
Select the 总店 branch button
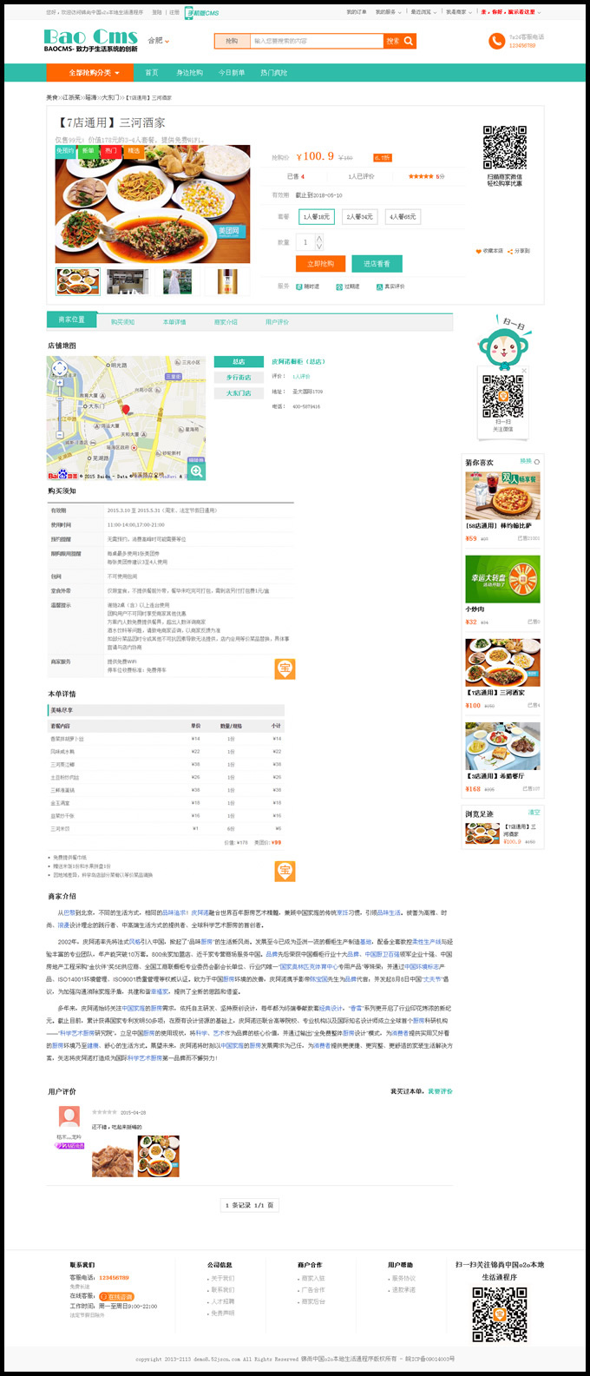[x=239, y=362]
